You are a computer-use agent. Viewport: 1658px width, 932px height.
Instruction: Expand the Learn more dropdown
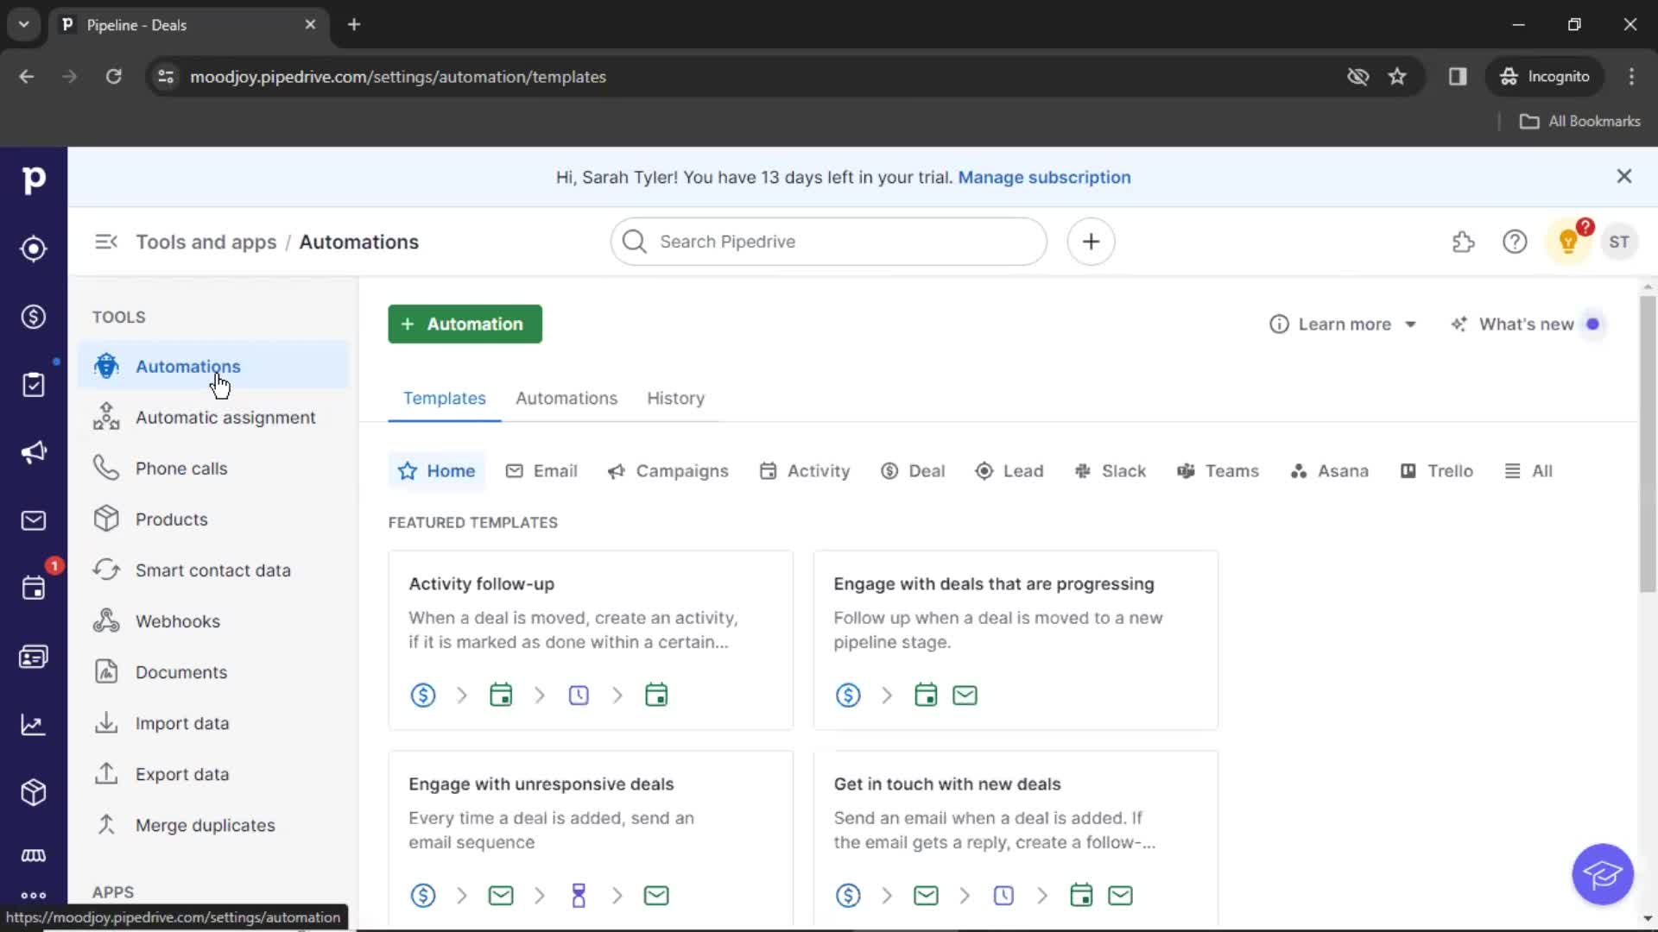pos(1343,324)
